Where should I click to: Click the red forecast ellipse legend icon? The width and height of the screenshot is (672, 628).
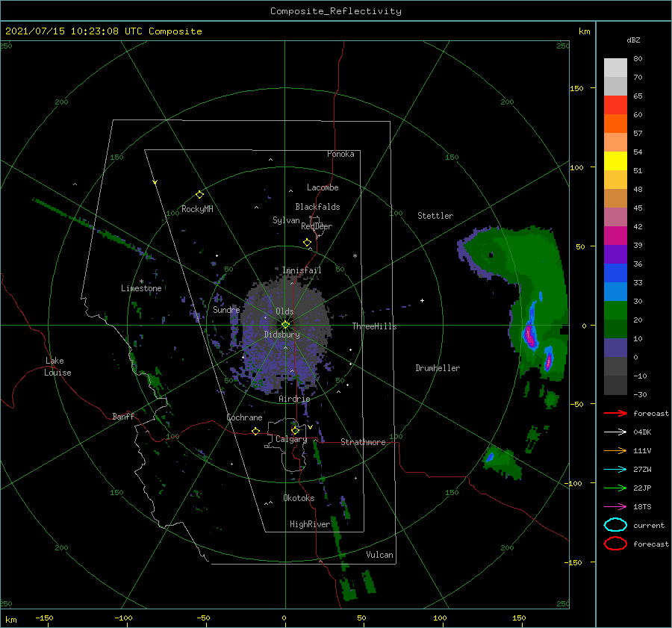click(x=615, y=544)
